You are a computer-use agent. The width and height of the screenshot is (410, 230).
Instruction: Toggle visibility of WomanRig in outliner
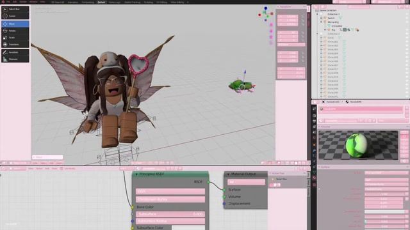click(x=407, y=22)
